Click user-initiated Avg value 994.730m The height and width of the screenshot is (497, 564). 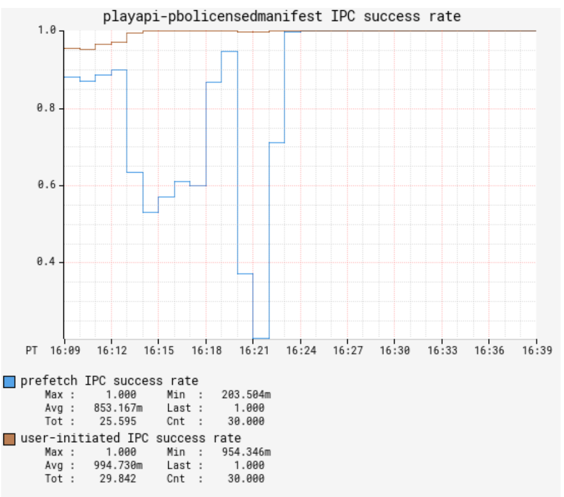pyautogui.click(x=118, y=465)
